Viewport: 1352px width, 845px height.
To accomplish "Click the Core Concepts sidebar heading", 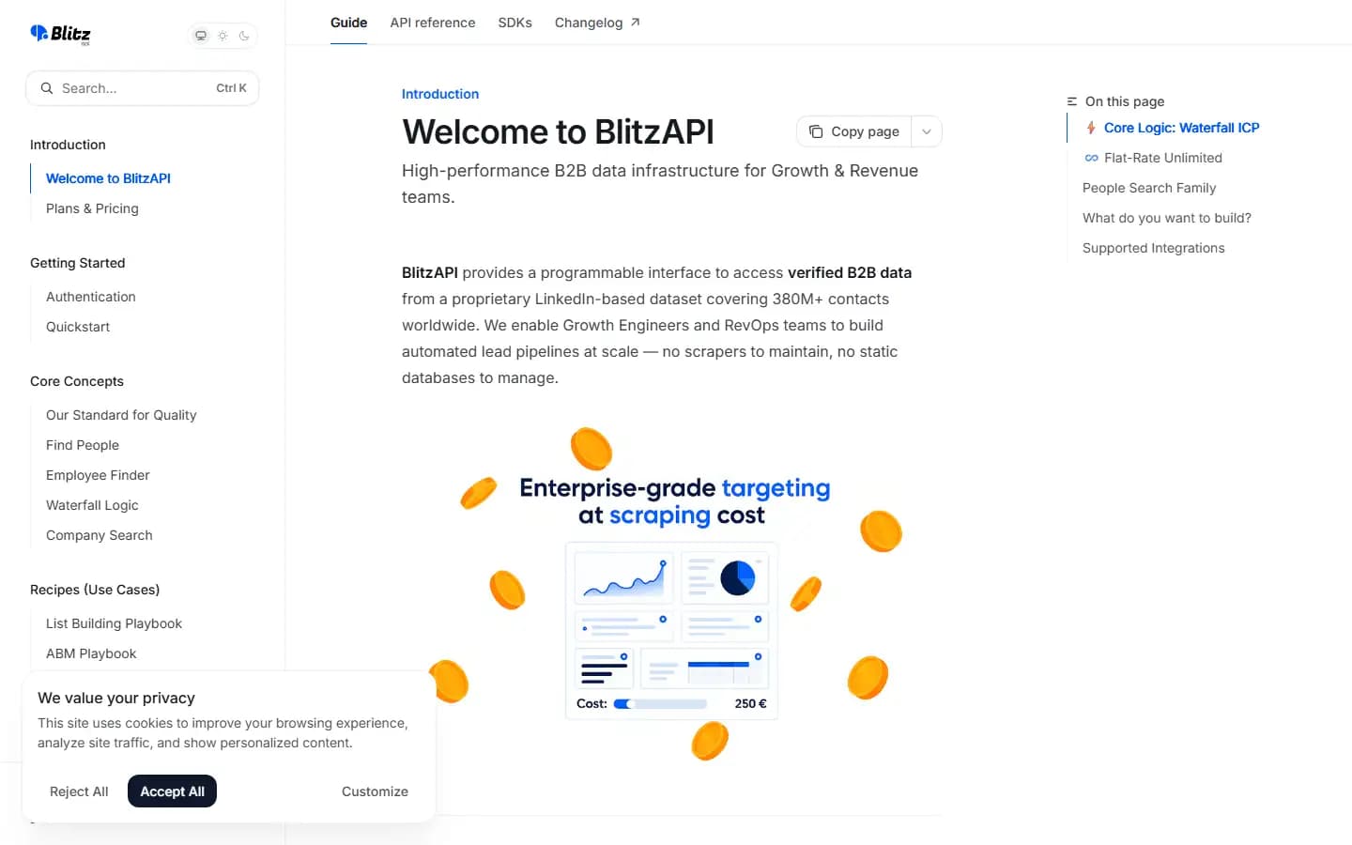I will point(77,381).
